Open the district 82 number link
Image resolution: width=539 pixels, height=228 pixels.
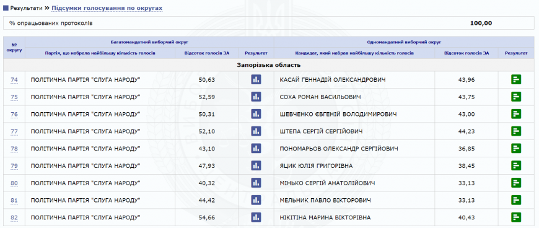coord(14,217)
